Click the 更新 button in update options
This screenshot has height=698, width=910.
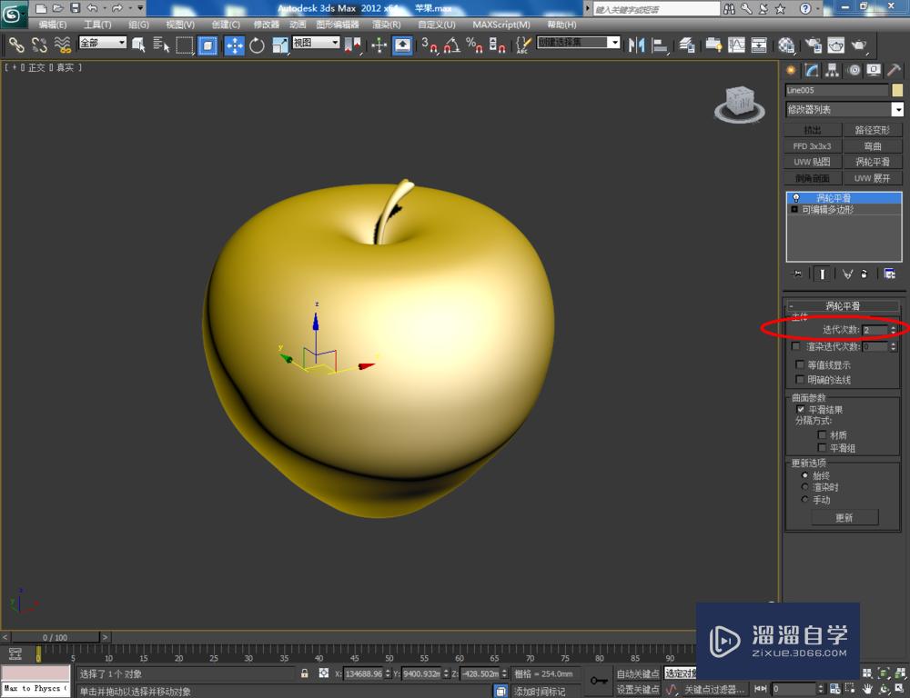click(844, 517)
